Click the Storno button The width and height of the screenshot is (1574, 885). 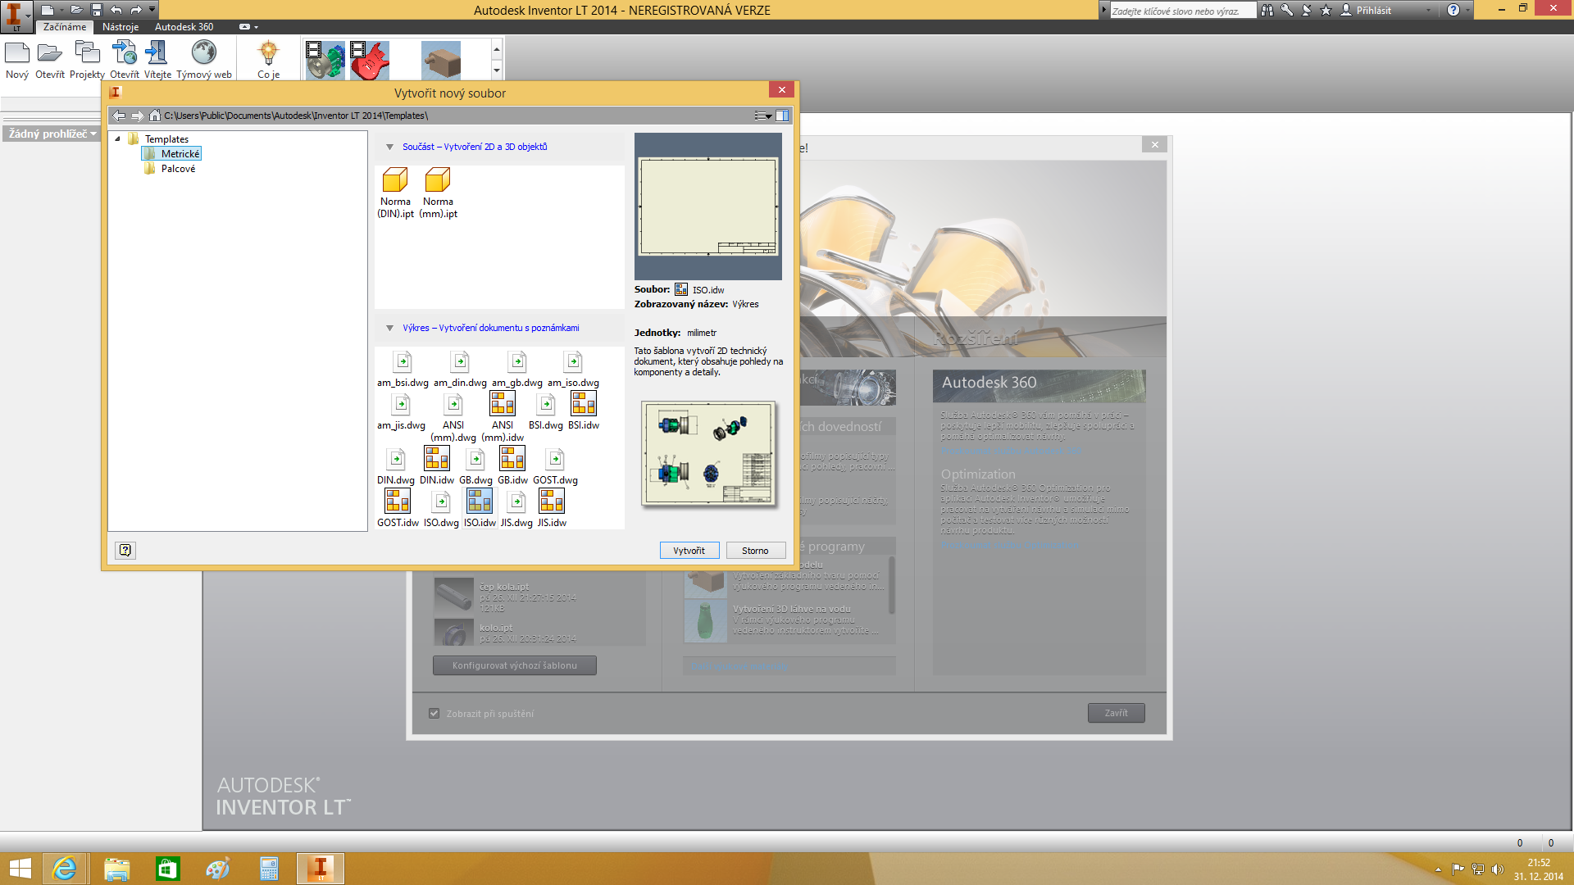coord(756,551)
